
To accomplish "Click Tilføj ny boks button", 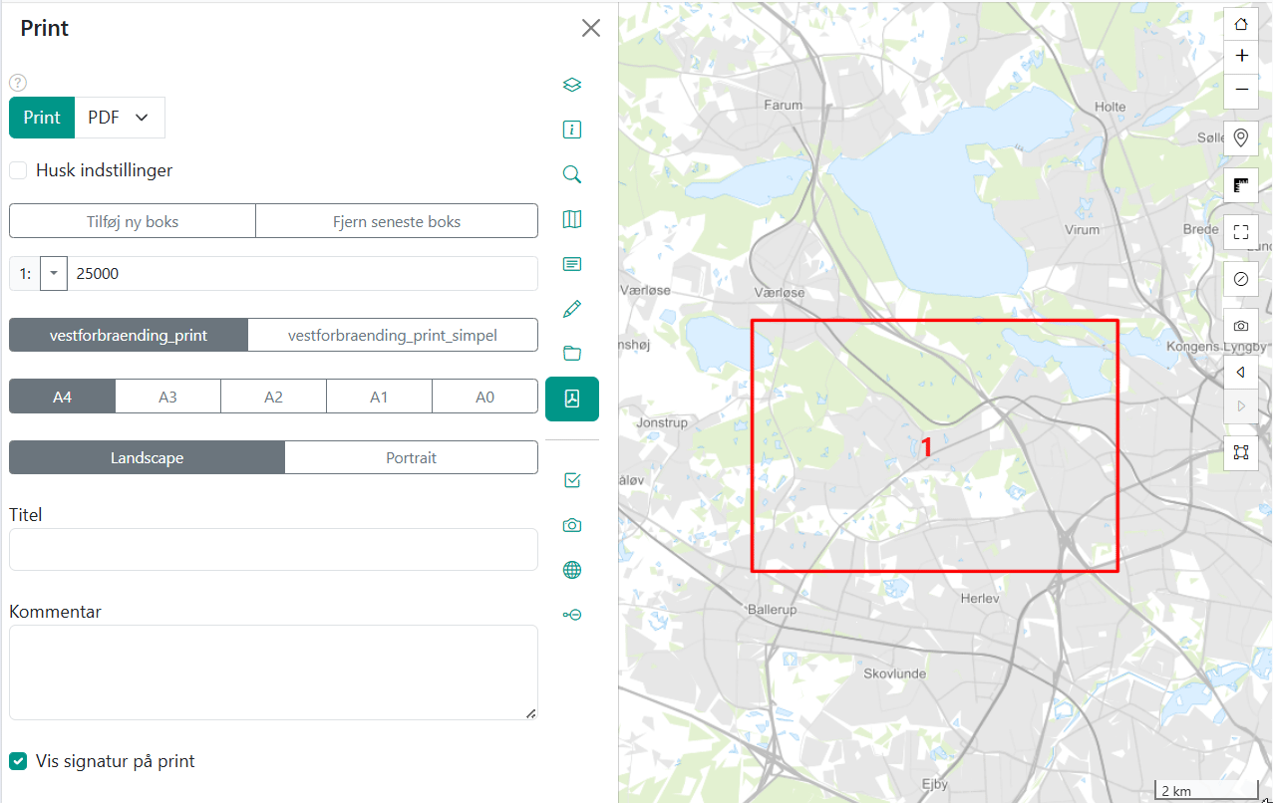I will [133, 221].
